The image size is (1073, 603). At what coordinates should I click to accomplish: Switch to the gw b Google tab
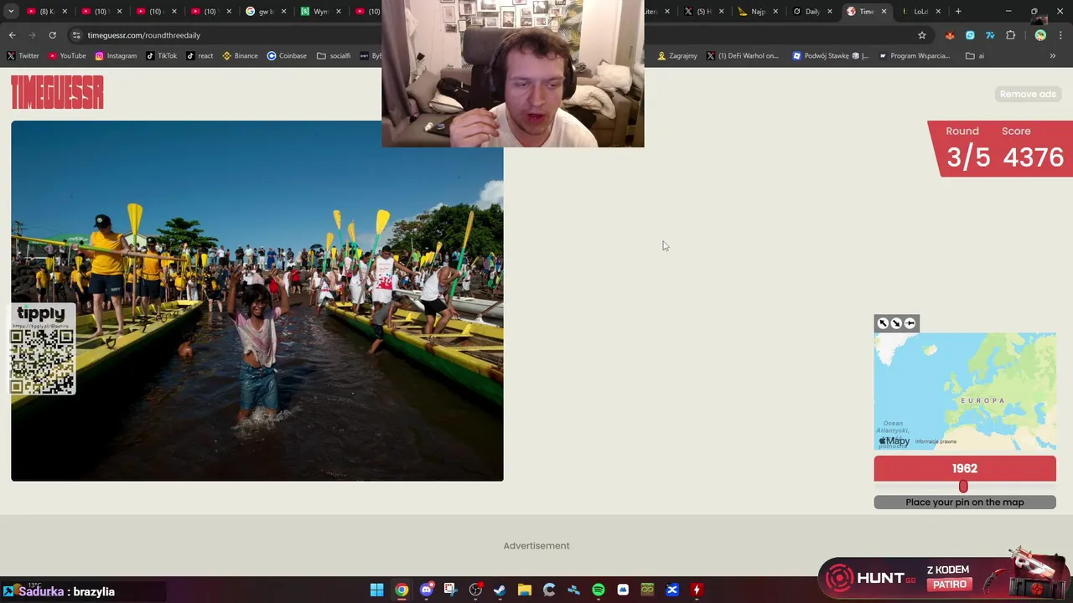pyautogui.click(x=264, y=12)
